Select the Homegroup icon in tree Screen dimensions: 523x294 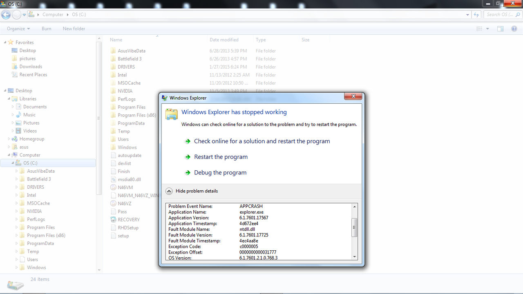tap(15, 139)
